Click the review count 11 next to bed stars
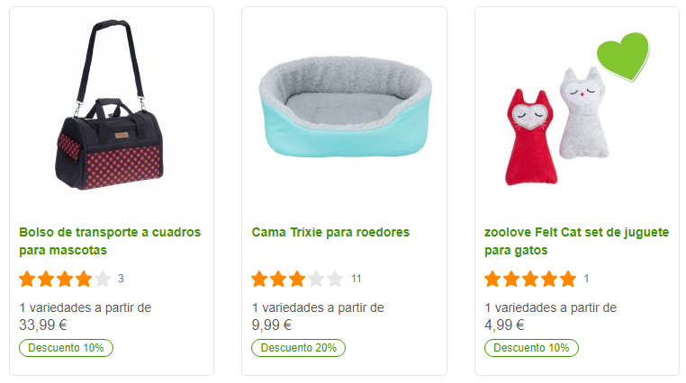Image resolution: width=686 pixels, height=383 pixels. click(357, 279)
